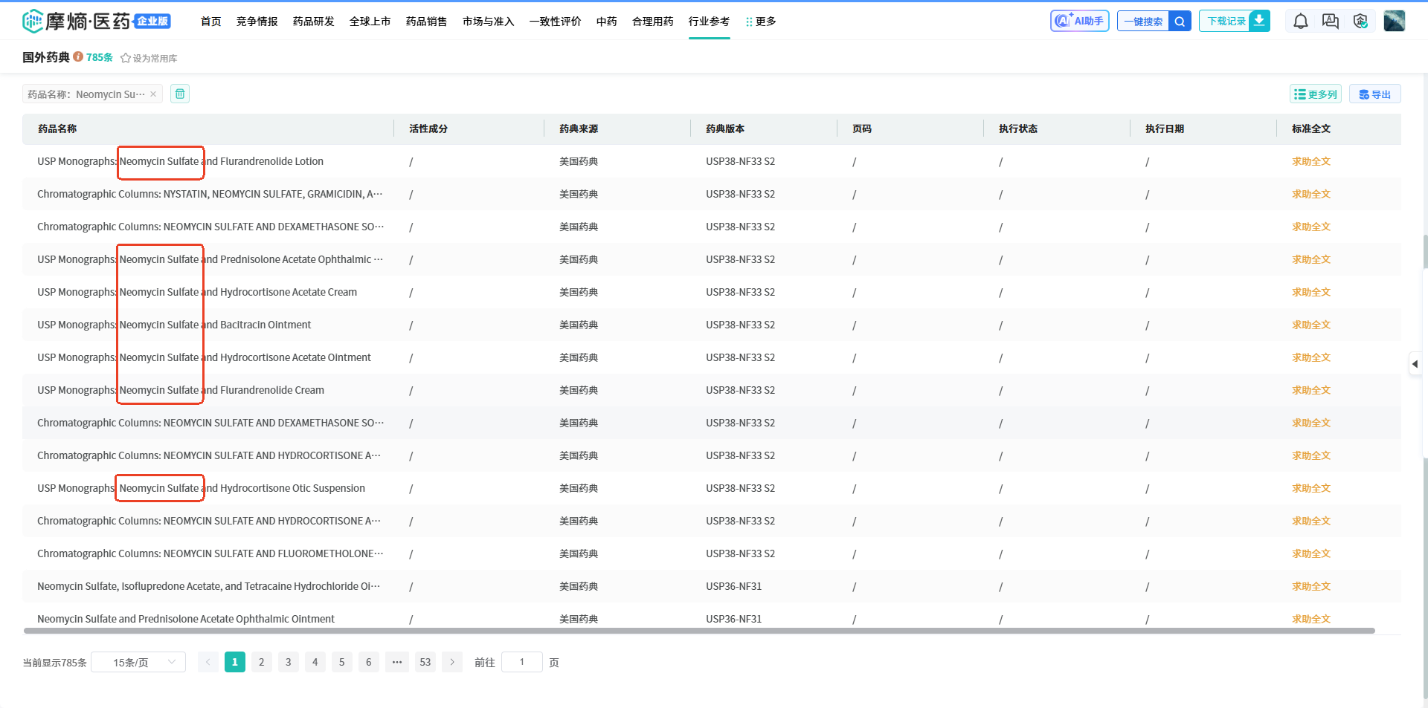
Task: Click the enterprise shield verification icon
Action: (1360, 22)
